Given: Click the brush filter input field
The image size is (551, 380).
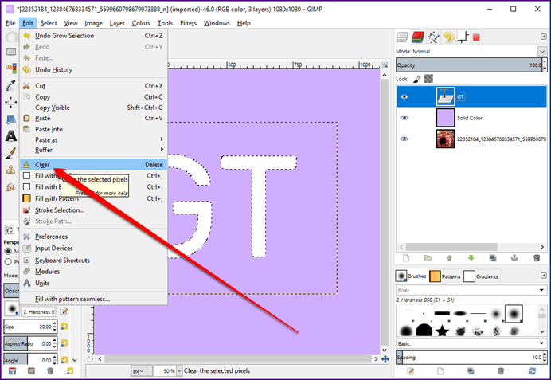Looking at the screenshot, I should point(467,290).
